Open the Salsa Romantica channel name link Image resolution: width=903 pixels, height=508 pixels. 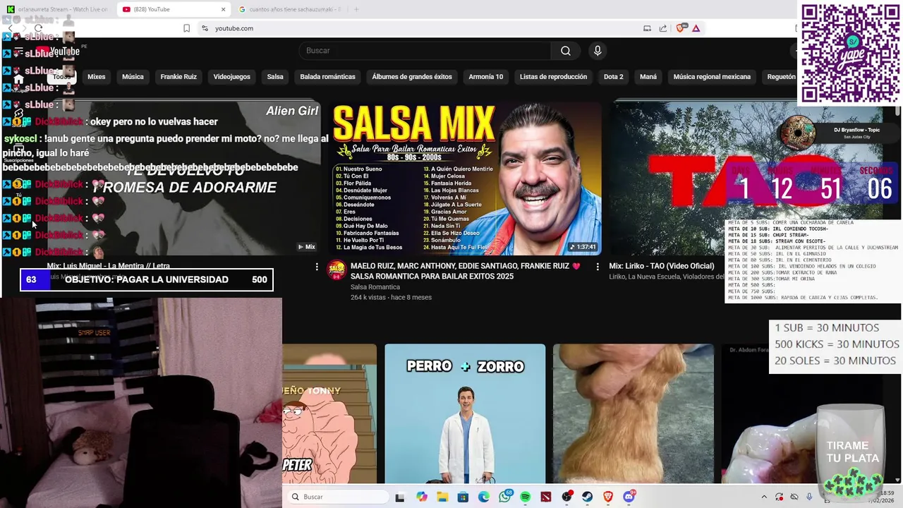pyautogui.click(x=375, y=287)
